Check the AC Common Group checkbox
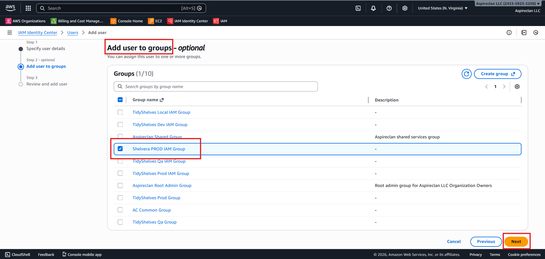This screenshot has width=545, height=259. pos(120,210)
